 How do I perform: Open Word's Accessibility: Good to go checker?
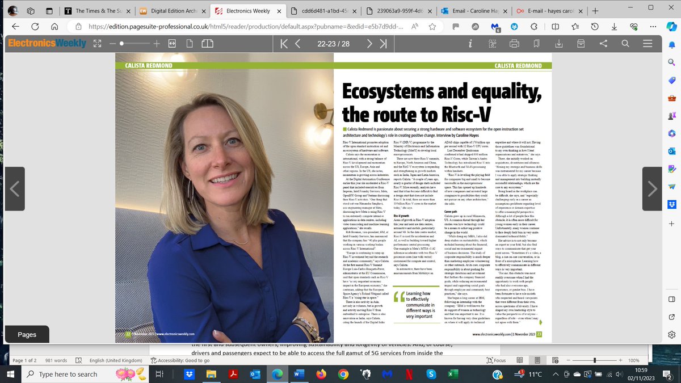[180, 360]
